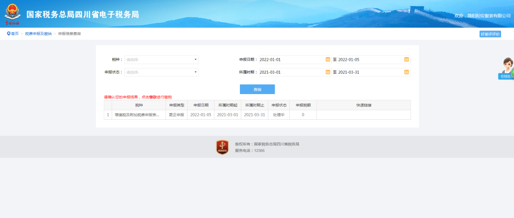Click the 快速链接 column header

(x=364, y=105)
